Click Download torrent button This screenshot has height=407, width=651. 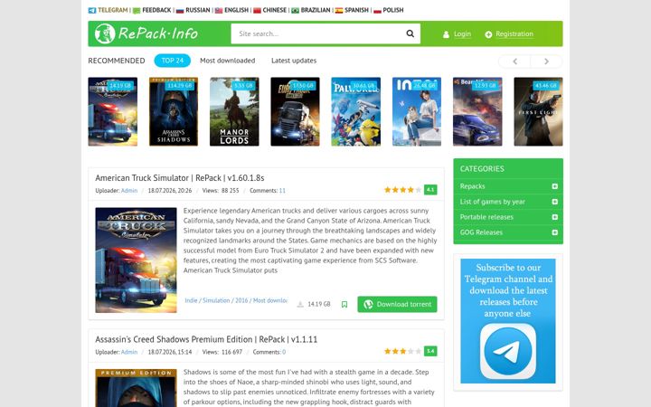397,305
